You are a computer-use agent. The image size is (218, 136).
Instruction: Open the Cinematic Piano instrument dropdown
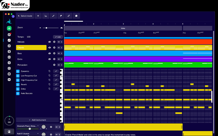click(x=38, y=126)
